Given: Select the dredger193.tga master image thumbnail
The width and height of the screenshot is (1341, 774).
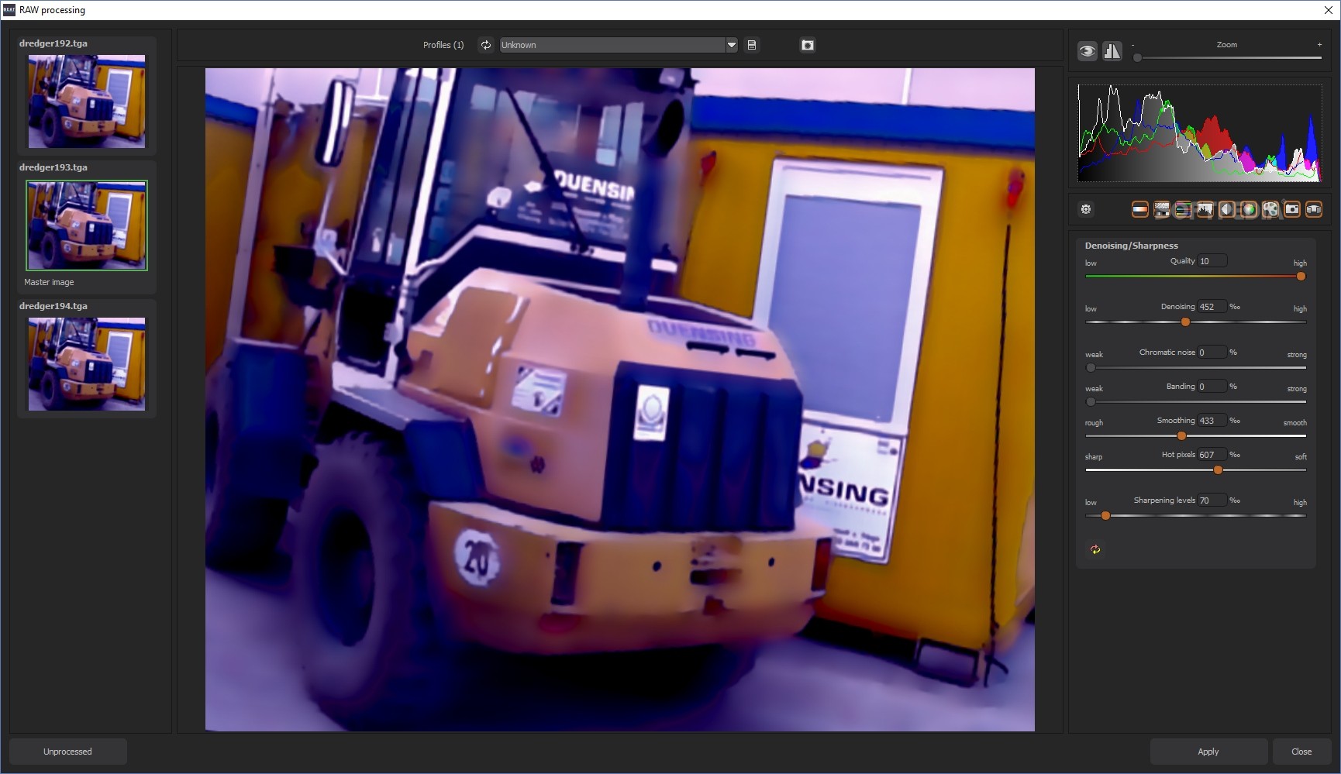Looking at the screenshot, I should coord(87,225).
